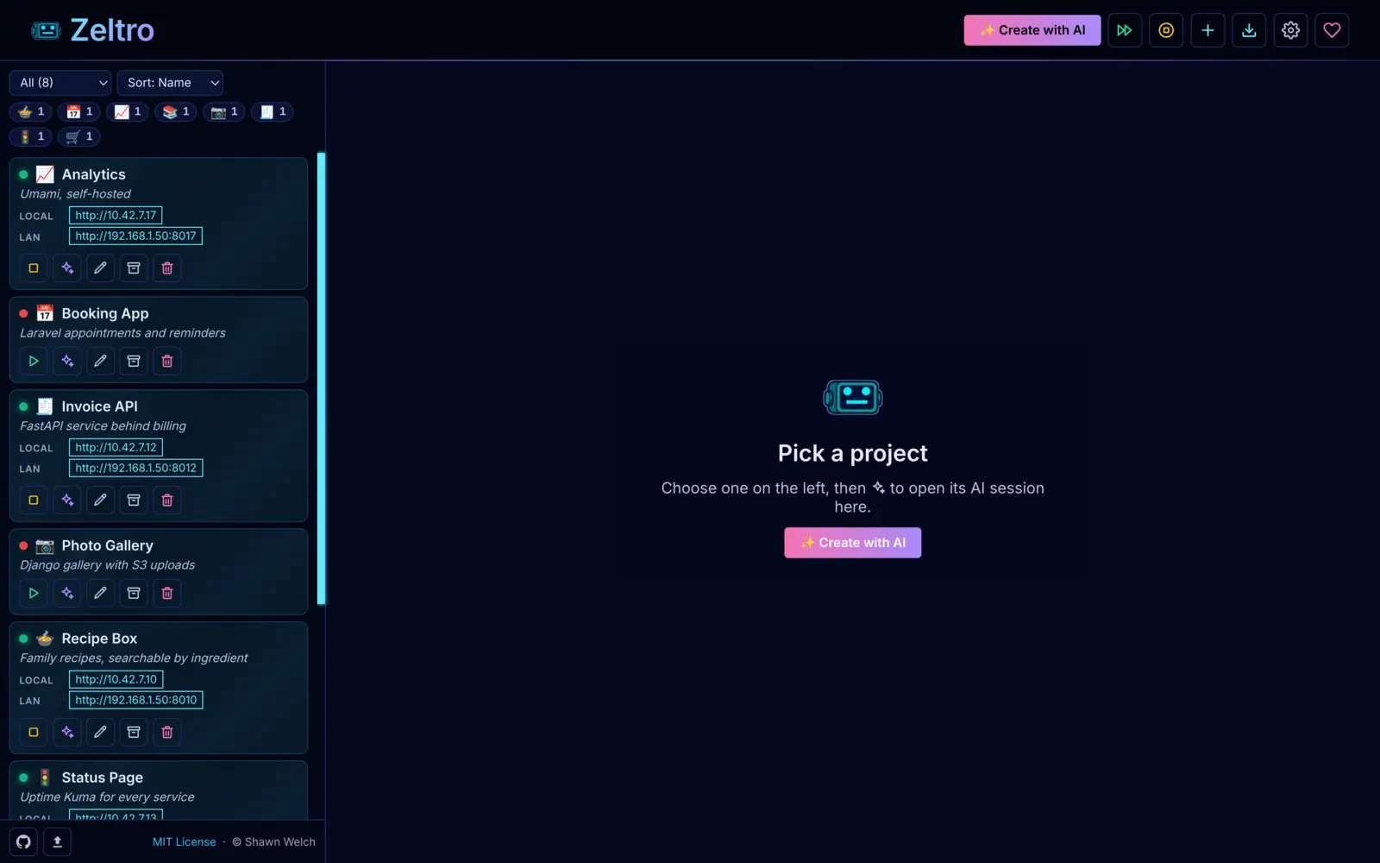Start the Booking App project

click(34, 362)
